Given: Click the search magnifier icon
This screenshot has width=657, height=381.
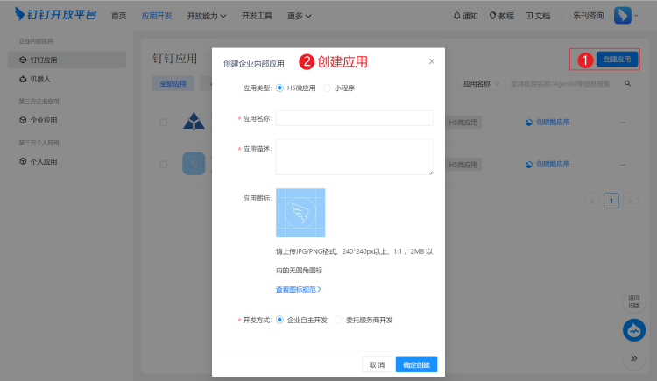Looking at the screenshot, I should (627, 84).
